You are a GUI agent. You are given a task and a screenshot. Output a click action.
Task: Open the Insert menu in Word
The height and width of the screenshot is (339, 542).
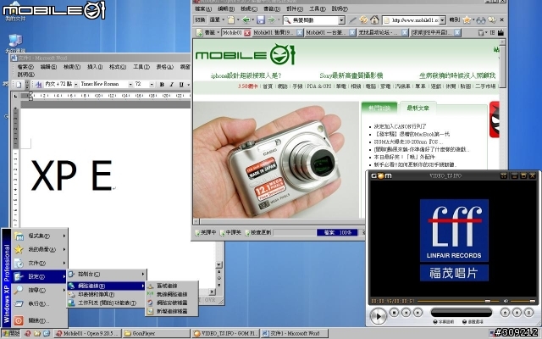pyautogui.click(x=95, y=67)
